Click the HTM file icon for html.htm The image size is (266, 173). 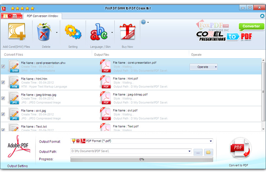[x=14, y=82]
